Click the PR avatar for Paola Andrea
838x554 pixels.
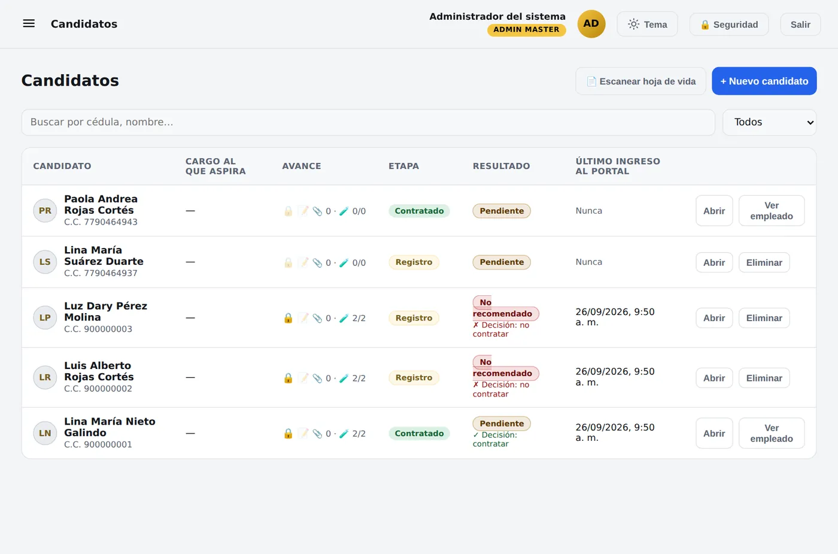tap(45, 211)
